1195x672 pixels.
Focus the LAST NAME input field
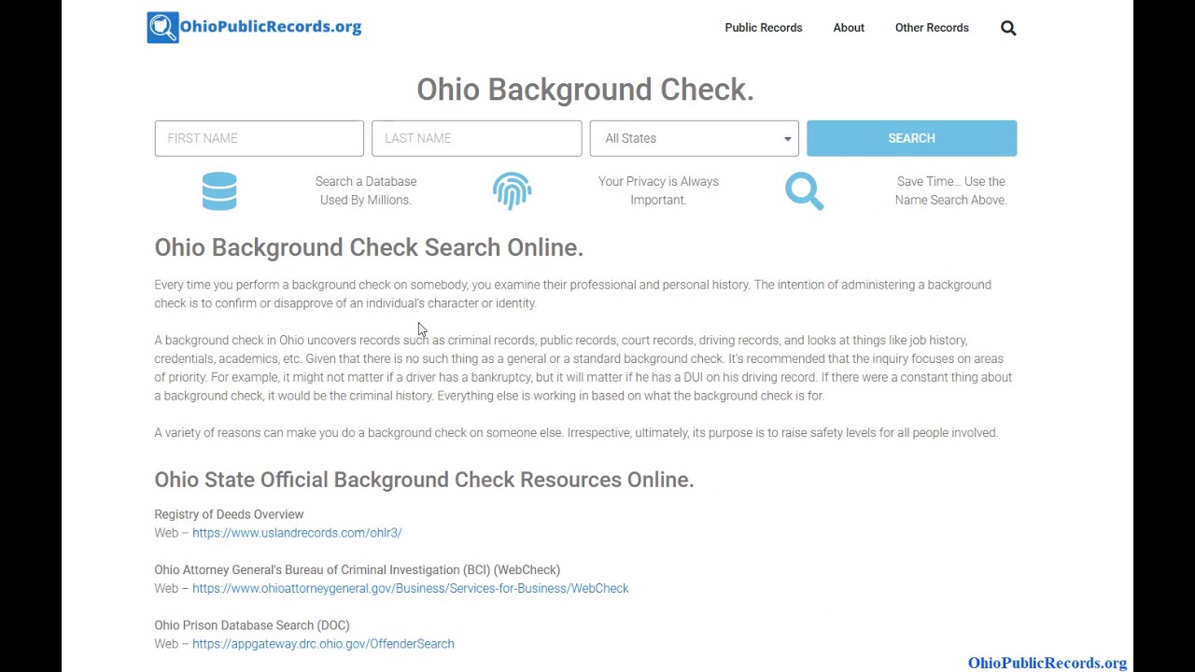click(x=476, y=138)
